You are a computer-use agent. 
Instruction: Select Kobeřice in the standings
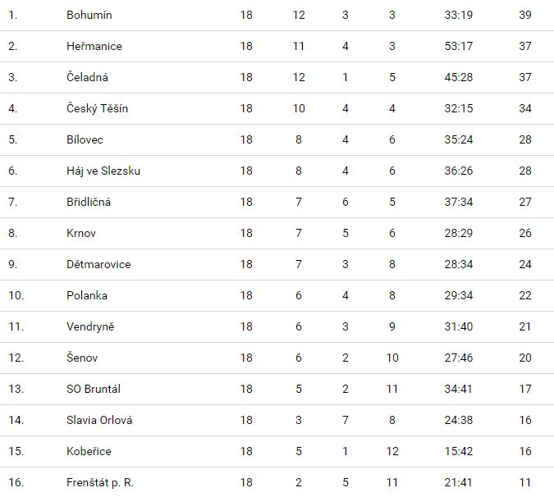coord(89,451)
